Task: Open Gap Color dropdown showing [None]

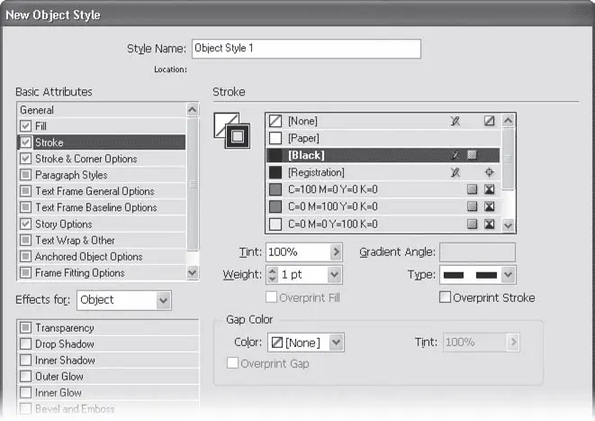Action: 337,343
